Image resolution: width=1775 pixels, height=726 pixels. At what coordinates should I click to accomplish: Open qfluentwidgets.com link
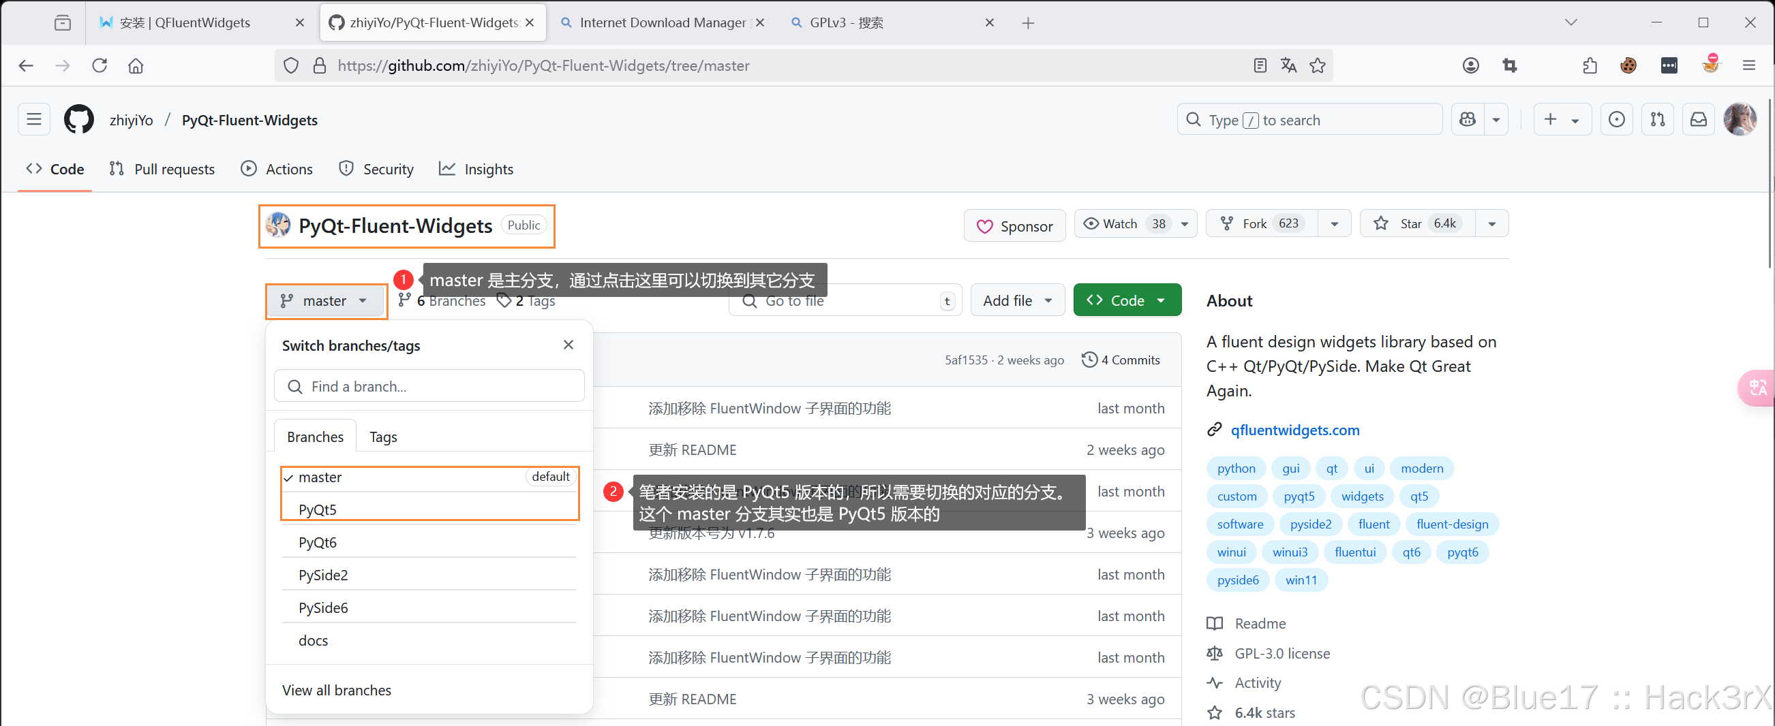(1295, 430)
